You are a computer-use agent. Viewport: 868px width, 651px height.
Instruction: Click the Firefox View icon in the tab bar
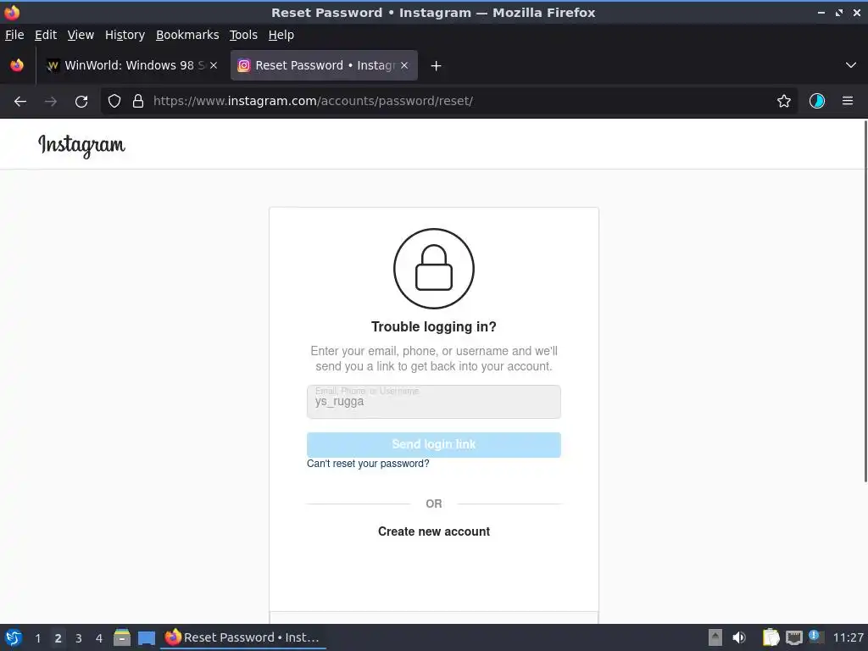coord(17,65)
